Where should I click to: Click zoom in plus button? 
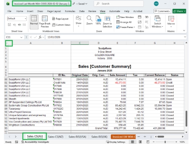pyautogui.click(x=176, y=142)
